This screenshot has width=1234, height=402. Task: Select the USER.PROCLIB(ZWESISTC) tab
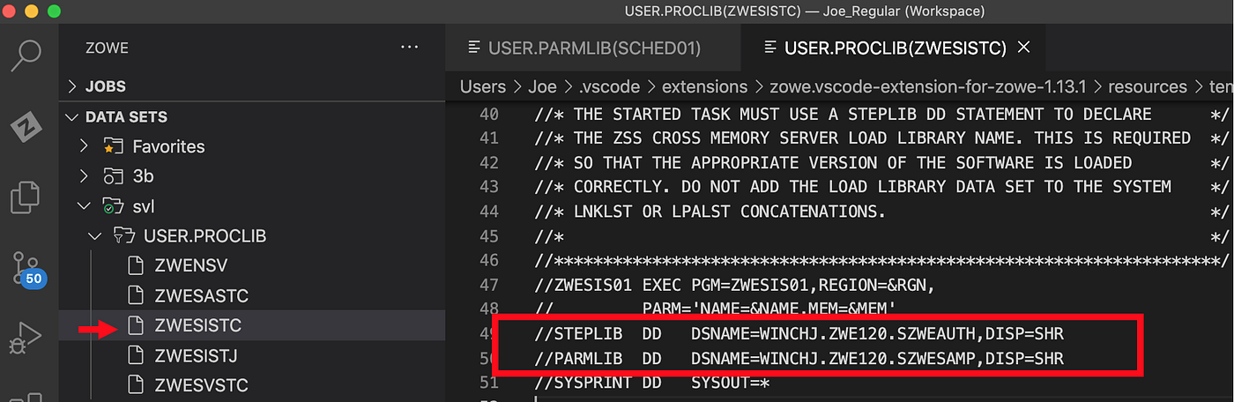pos(895,48)
